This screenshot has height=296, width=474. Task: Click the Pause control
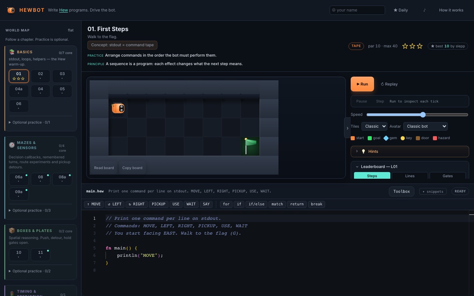click(361, 101)
